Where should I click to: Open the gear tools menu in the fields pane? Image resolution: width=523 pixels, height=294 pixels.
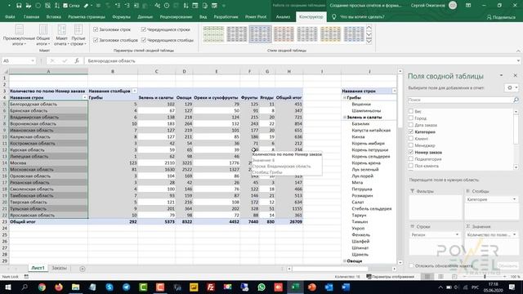(512, 87)
